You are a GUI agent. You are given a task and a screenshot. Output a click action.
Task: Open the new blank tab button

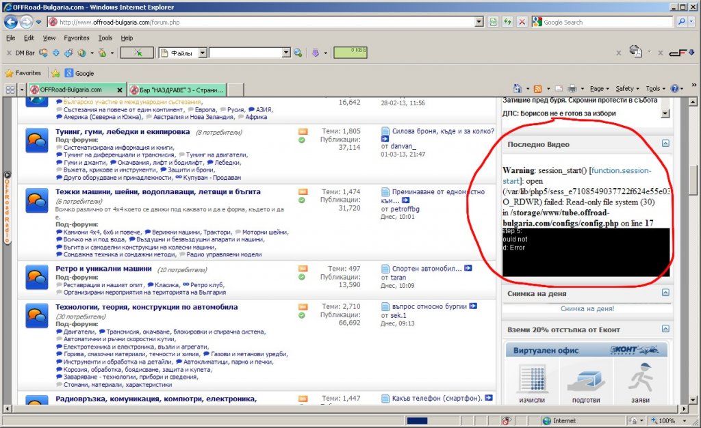pos(235,90)
